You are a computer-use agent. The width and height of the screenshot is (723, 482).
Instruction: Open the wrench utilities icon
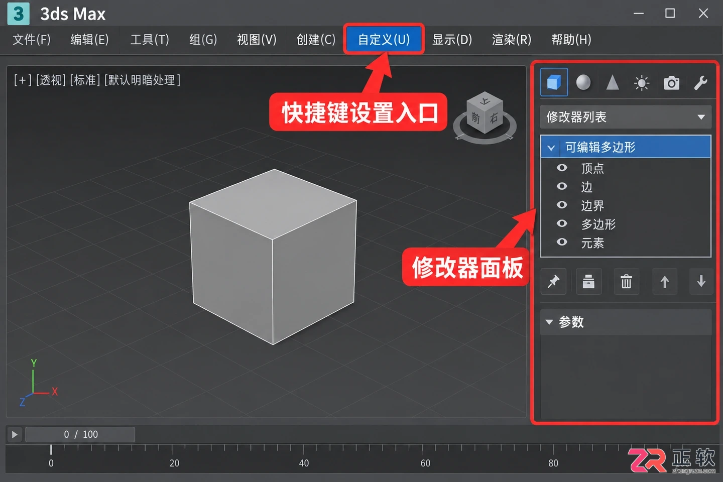pyautogui.click(x=700, y=83)
